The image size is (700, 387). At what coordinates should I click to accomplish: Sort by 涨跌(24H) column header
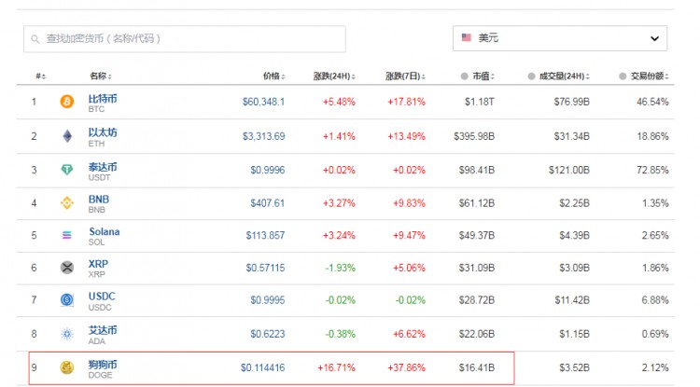[334, 76]
